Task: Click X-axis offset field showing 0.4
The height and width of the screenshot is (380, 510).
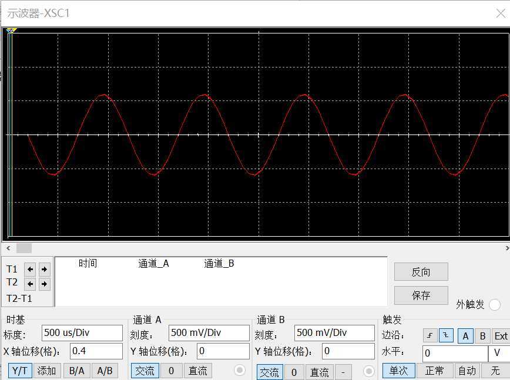Action: point(96,351)
